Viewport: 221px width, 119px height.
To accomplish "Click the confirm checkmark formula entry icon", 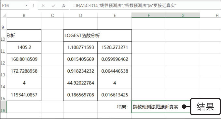I will [x=53, y=6].
